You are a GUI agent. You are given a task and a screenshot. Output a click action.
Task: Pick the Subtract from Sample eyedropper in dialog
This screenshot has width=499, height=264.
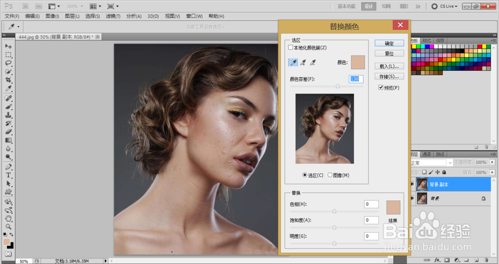pyautogui.click(x=313, y=62)
